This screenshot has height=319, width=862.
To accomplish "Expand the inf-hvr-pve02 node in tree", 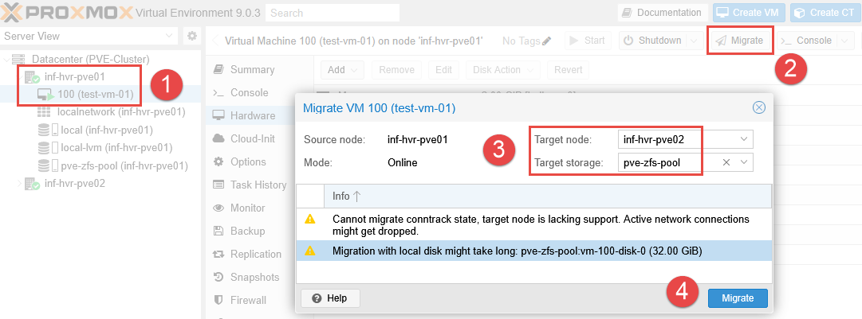I will [x=21, y=184].
